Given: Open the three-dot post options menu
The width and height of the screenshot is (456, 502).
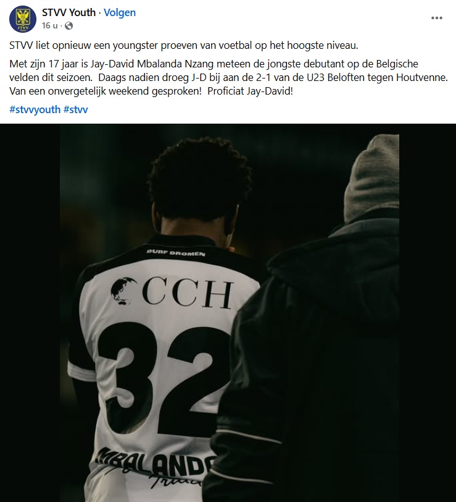Looking at the screenshot, I should click(x=436, y=18).
